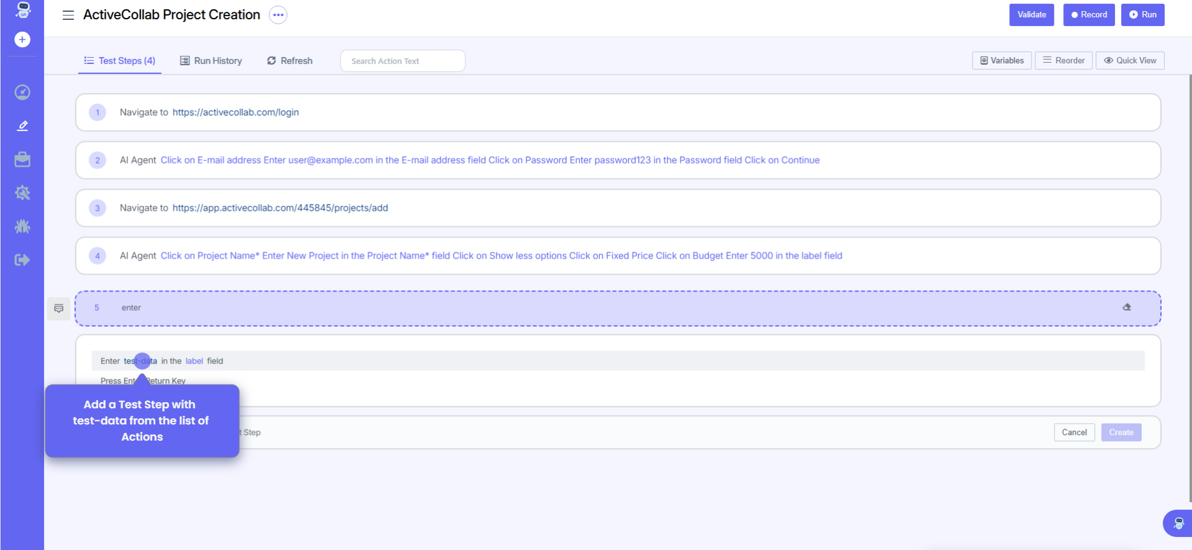Open the briefcase icon in the sidebar
The width and height of the screenshot is (1192, 550).
(22, 160)
